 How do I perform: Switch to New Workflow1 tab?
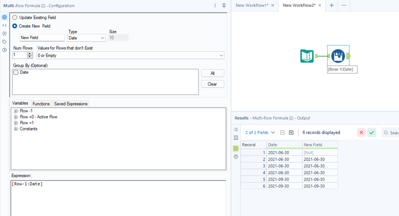(x=252, y=5)
